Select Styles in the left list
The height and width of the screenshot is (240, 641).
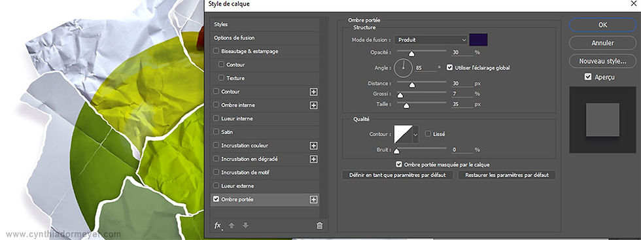click(264, 25)
